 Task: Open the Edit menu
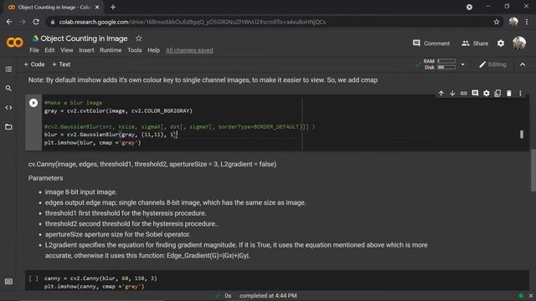point(49,50)
